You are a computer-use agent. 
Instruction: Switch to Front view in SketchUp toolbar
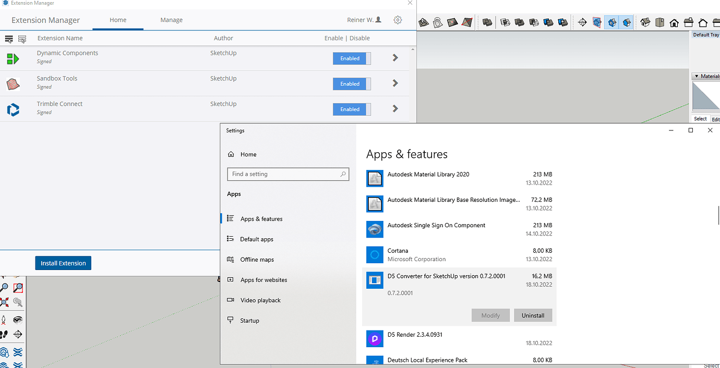[x=674, y=22]
